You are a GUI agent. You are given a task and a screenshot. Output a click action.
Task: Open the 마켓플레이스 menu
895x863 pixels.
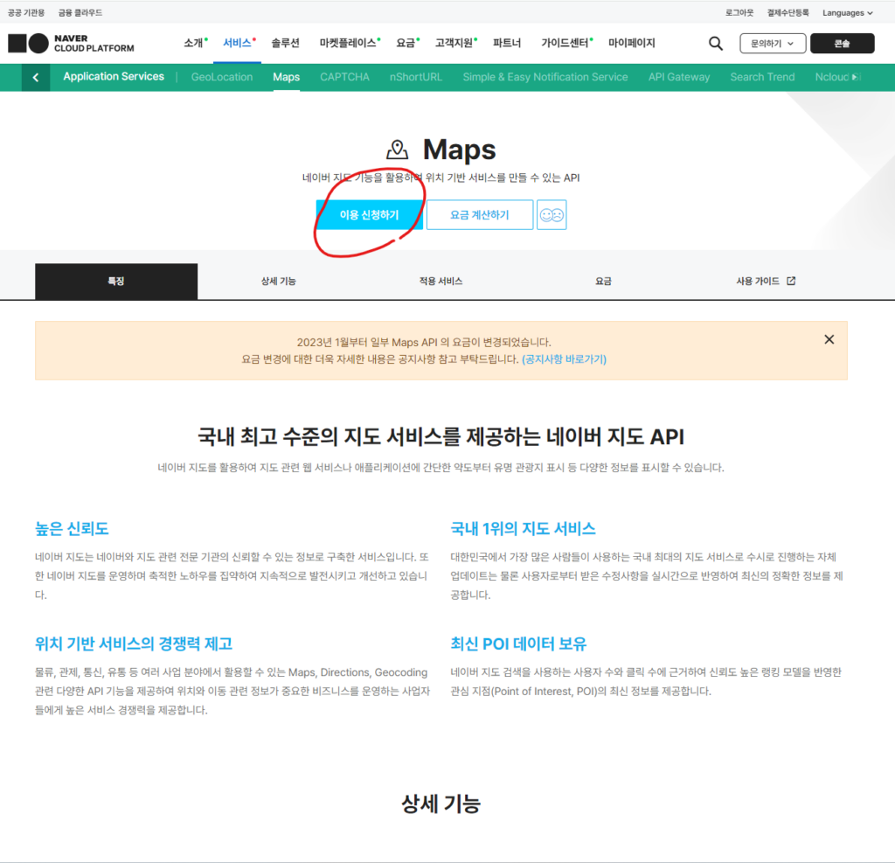(350, 43)
